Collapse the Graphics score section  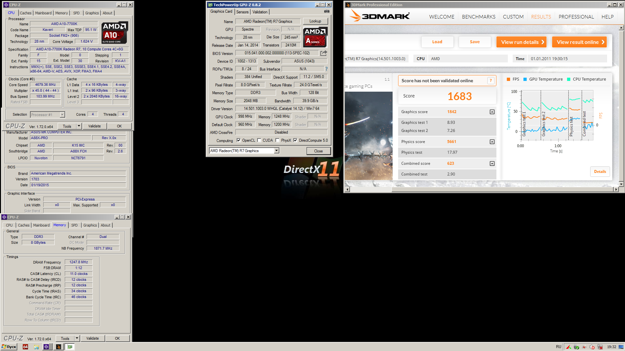[492, 112]
